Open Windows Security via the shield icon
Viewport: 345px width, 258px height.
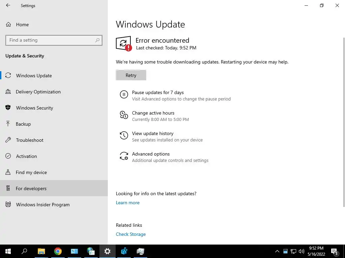8,108
